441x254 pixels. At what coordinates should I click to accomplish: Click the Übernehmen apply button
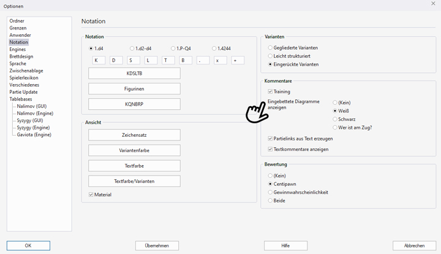click(x=157, y=245)
